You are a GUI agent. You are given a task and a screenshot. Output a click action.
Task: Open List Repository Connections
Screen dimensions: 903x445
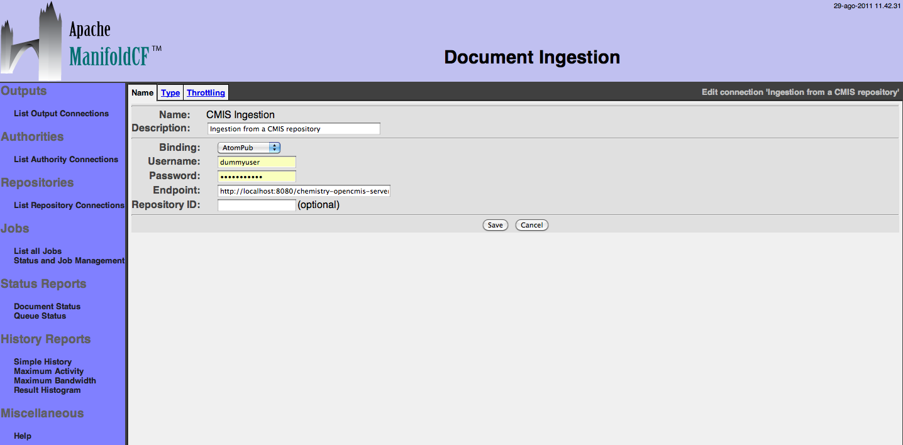[69, 206]
